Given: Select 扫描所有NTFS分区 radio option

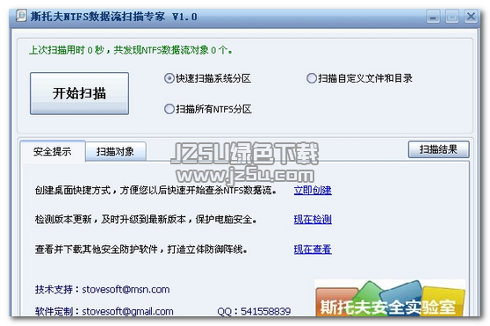Looking at the screenshot, I should click(x=208, y=109).
